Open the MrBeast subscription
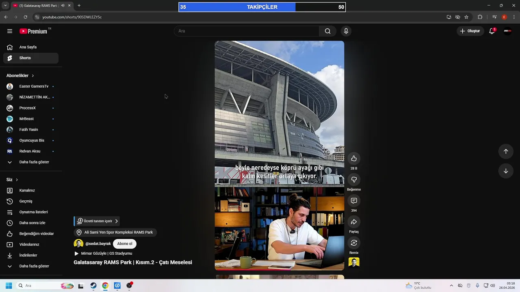The image size is (520, 292). [x=31, y=119]
